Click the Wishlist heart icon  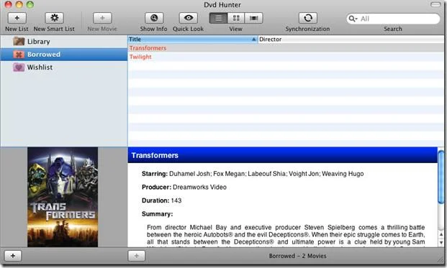click(19, 68)
